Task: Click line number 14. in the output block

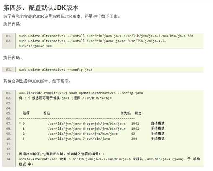Action: coord(9,159)
